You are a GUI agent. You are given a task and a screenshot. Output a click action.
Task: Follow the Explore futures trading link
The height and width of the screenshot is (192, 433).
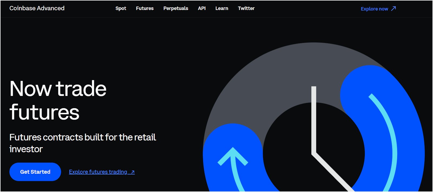(102, 172)
